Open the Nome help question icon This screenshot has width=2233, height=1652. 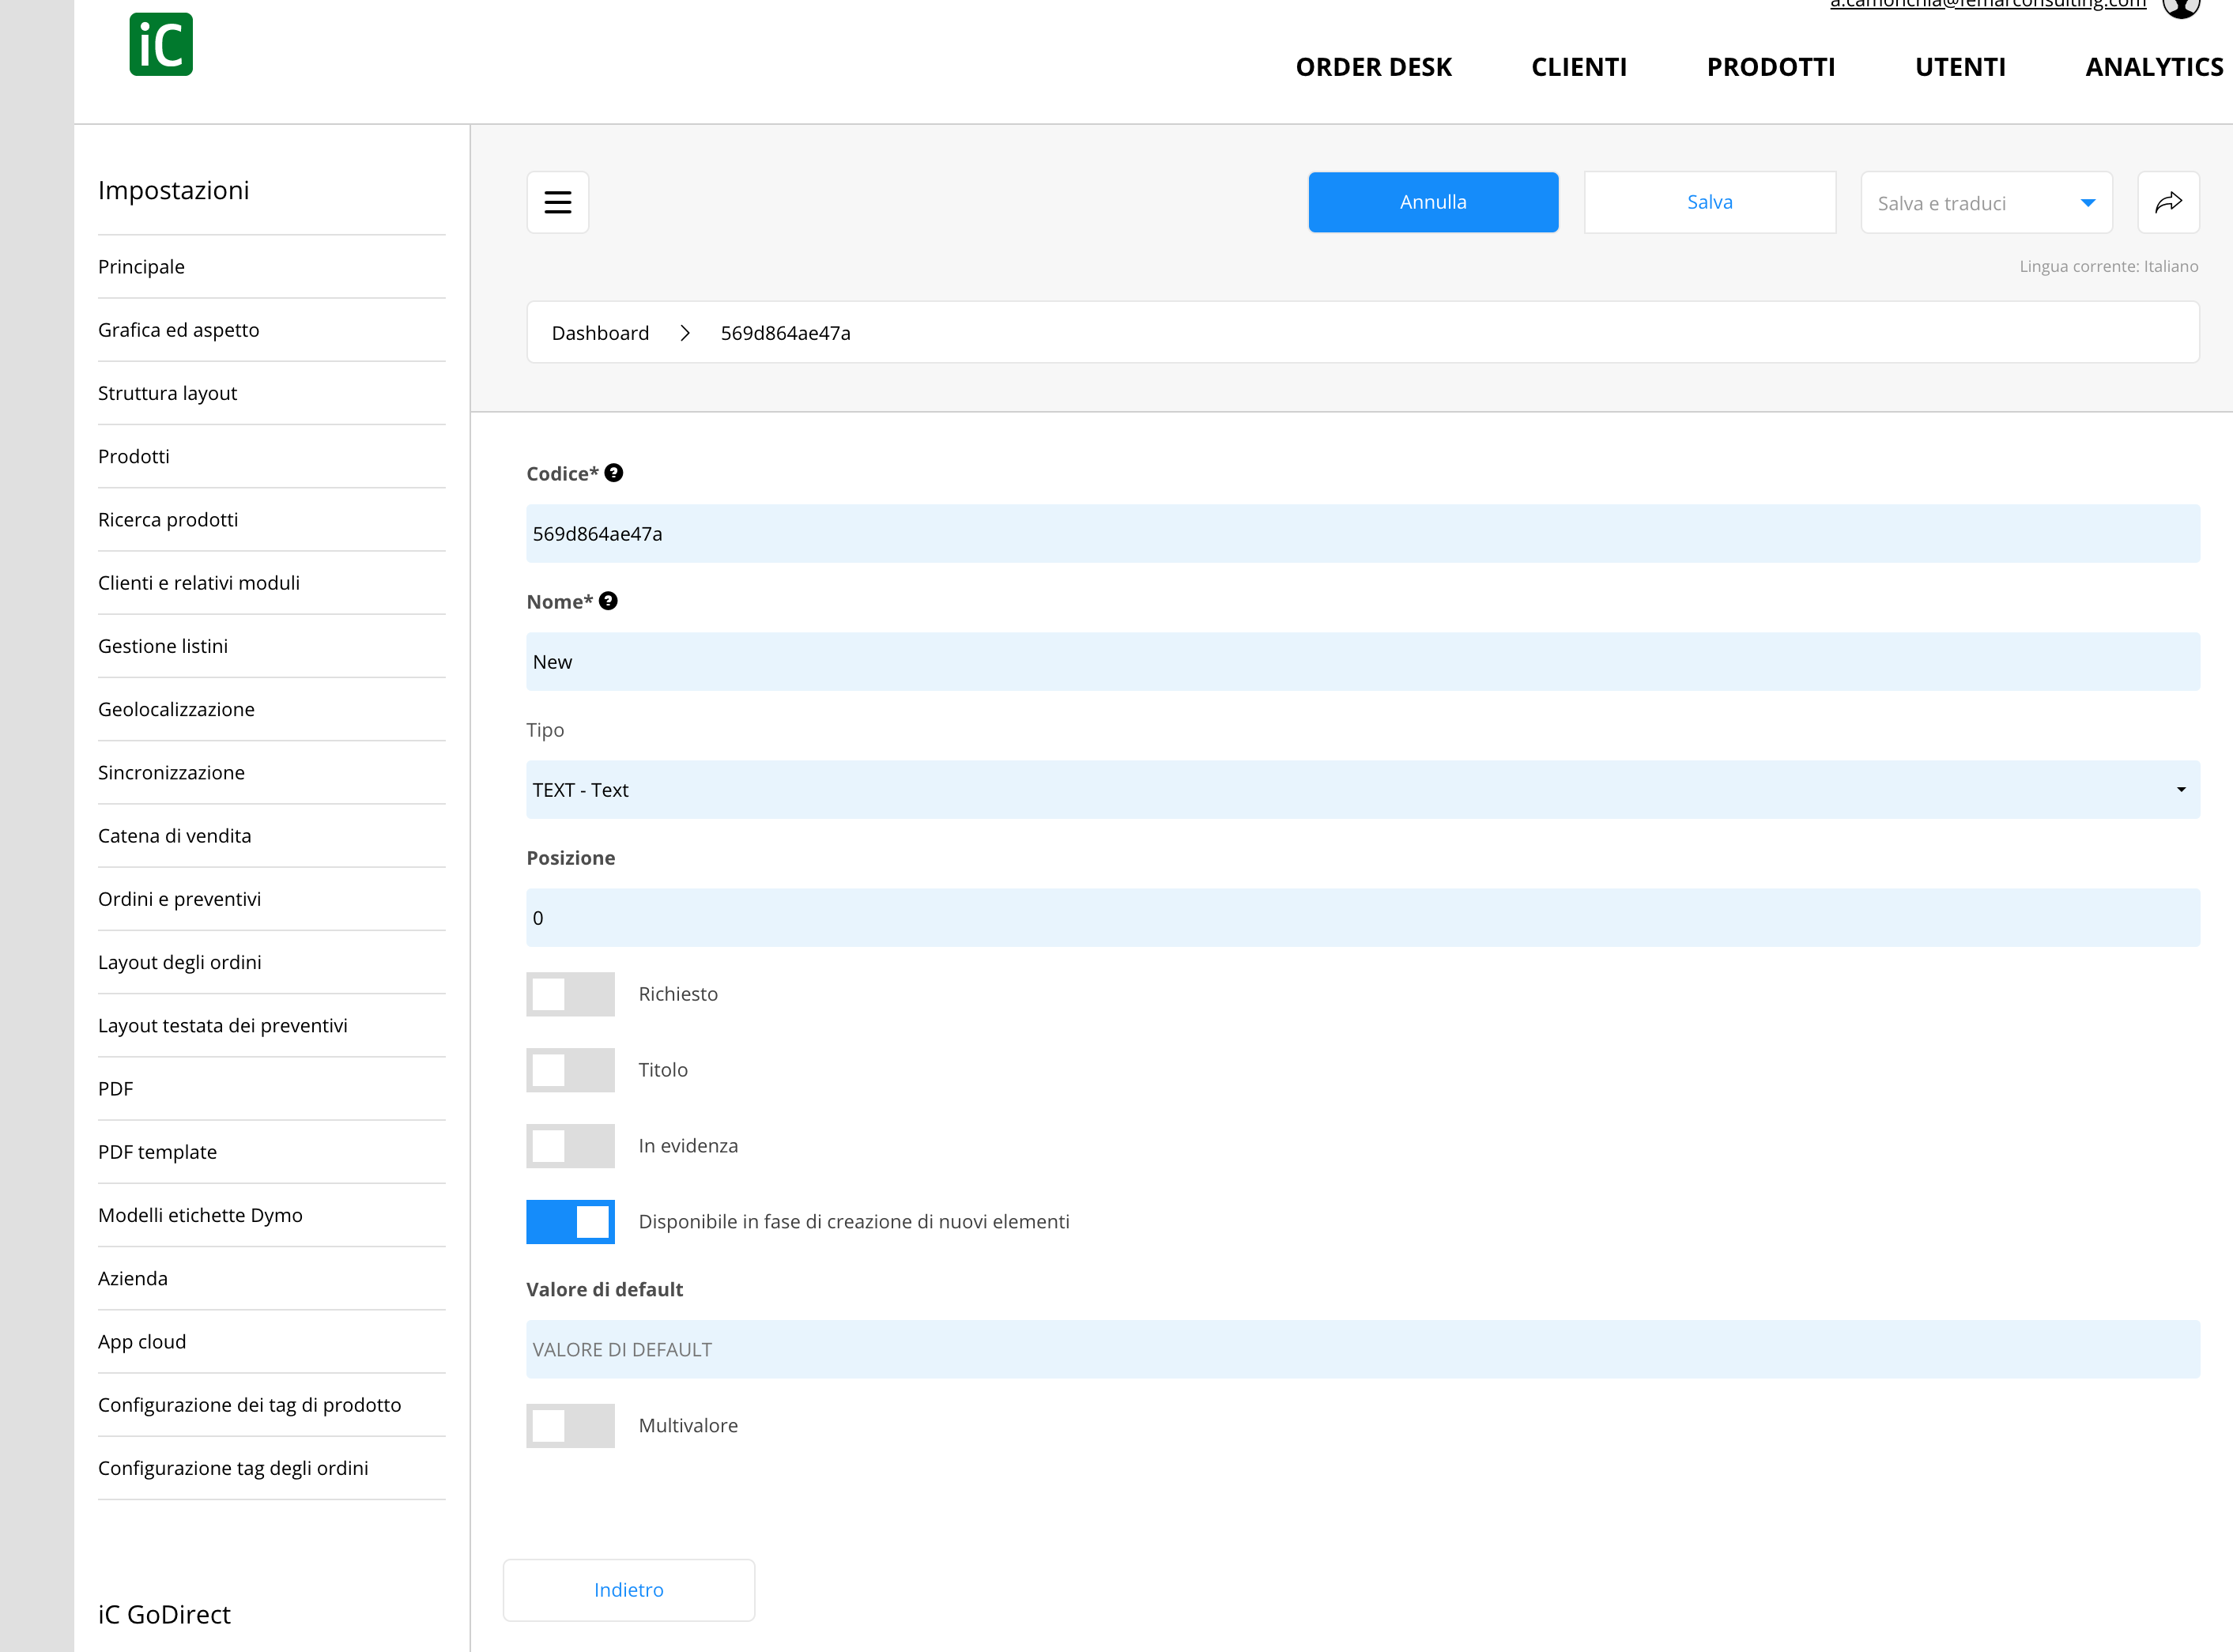pyautogui.click(x=608, y=601)
